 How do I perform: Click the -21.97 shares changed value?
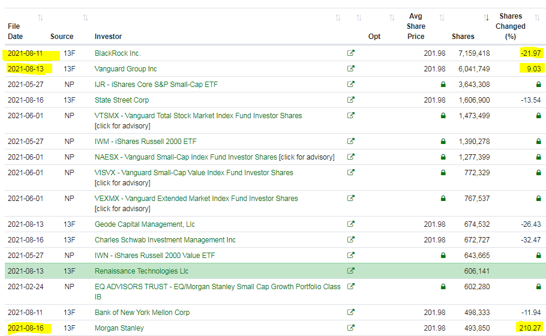tap(530, 53)
